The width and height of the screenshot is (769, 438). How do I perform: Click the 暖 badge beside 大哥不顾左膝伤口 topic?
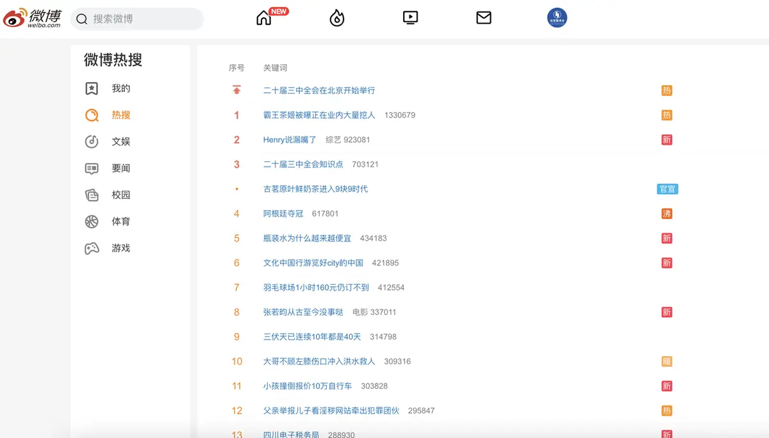click(667, 362)
